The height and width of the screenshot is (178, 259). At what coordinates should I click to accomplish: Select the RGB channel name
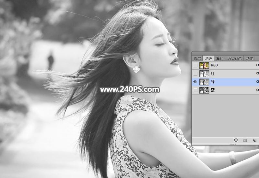tap(214, 65)
